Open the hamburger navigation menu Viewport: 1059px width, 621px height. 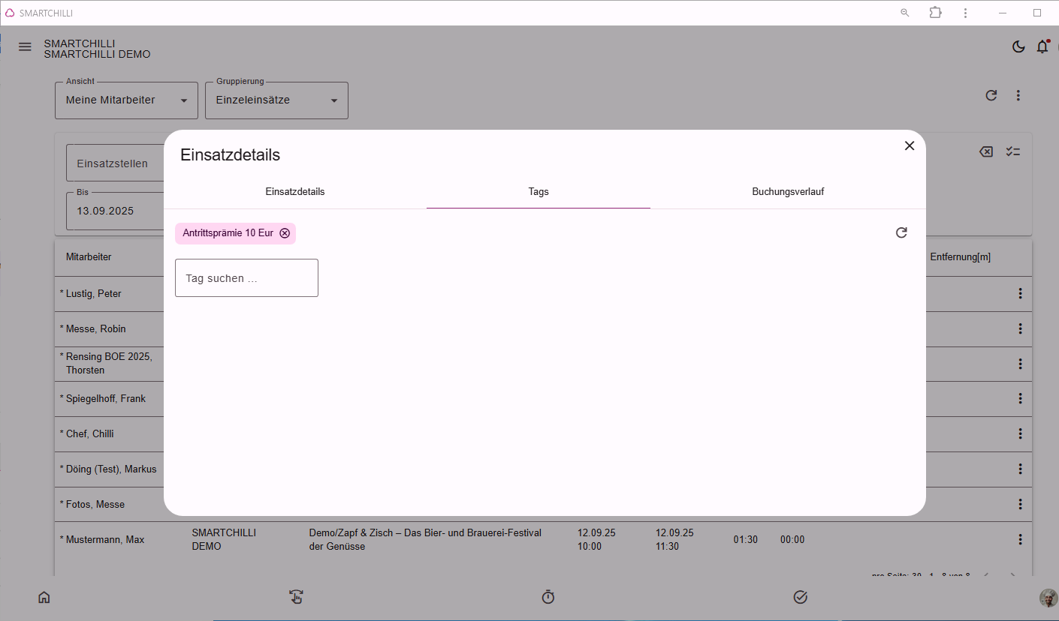coord(25,46)
